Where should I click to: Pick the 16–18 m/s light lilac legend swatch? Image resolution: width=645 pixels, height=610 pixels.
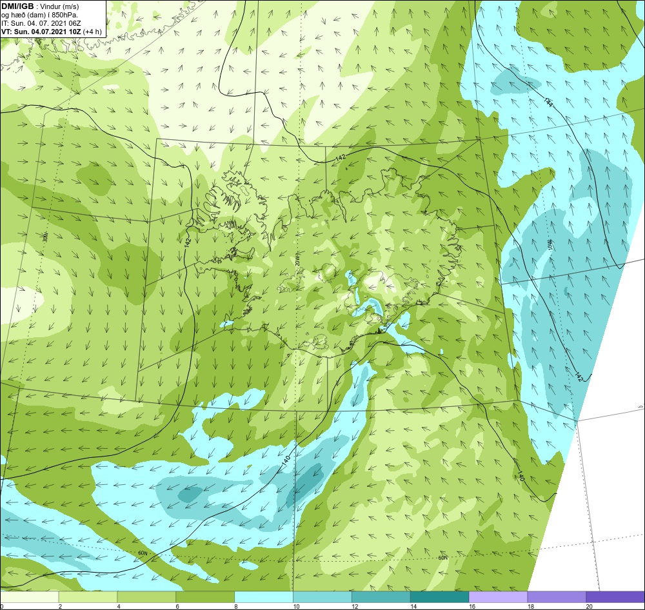point(498,596)
